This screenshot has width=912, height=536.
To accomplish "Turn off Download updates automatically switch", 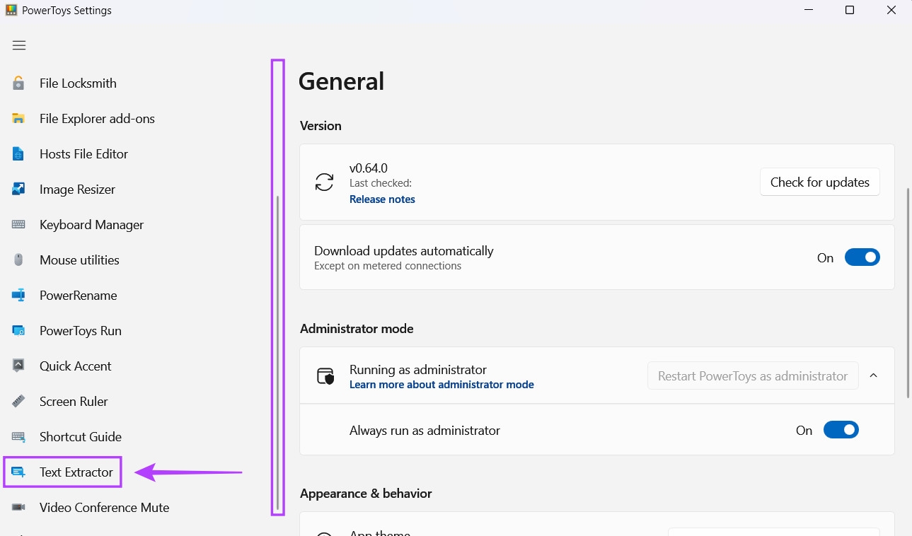I will click(x=862, y=257).
